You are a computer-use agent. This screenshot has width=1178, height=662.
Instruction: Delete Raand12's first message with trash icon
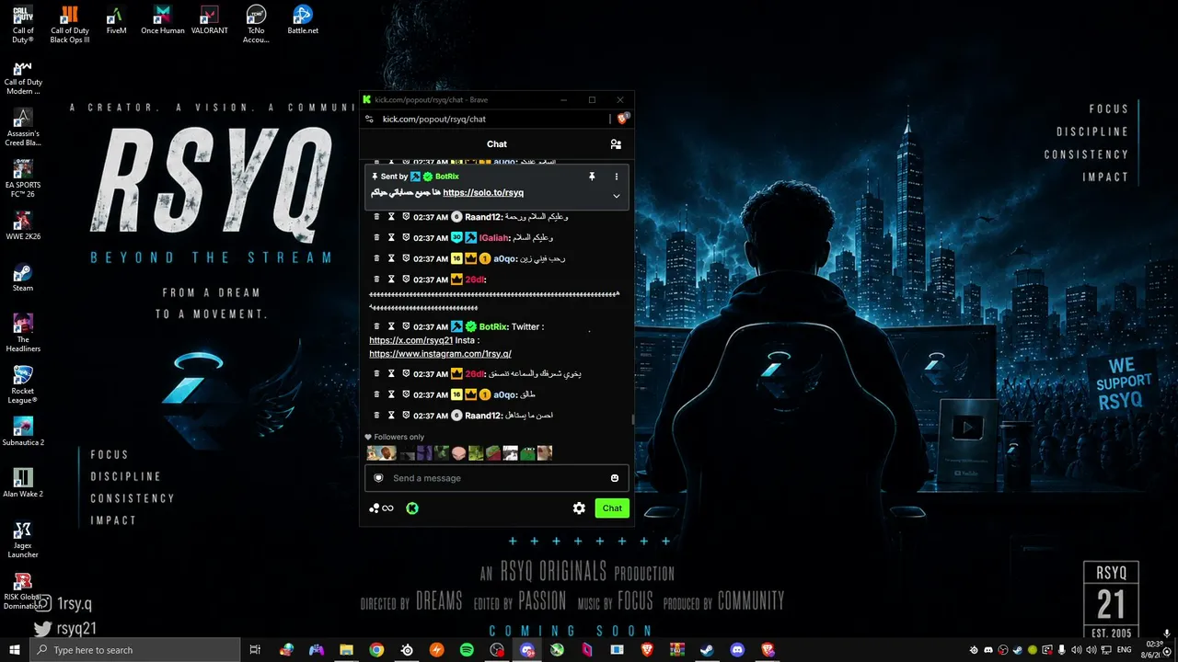(x=376, y=217)
